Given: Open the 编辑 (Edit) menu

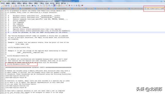Looking at the screenshot, I should click(x=8, y=3).
